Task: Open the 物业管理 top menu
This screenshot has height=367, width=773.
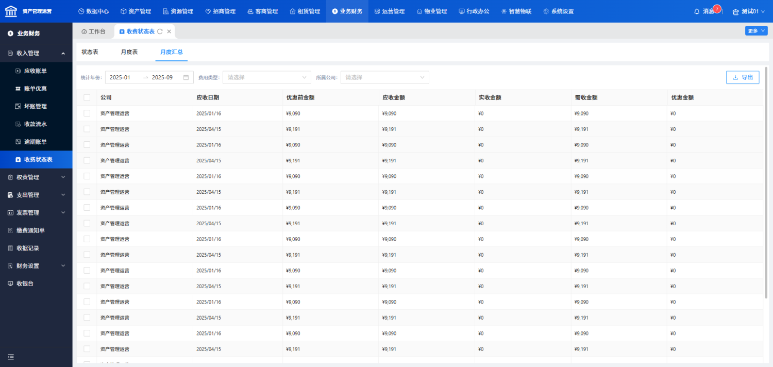Action: pyautogui.click(x=432, y=11)
